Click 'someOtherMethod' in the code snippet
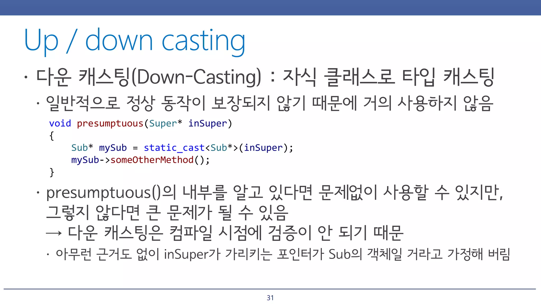Viewport: 541px width, 304px height. click(152, 160)
